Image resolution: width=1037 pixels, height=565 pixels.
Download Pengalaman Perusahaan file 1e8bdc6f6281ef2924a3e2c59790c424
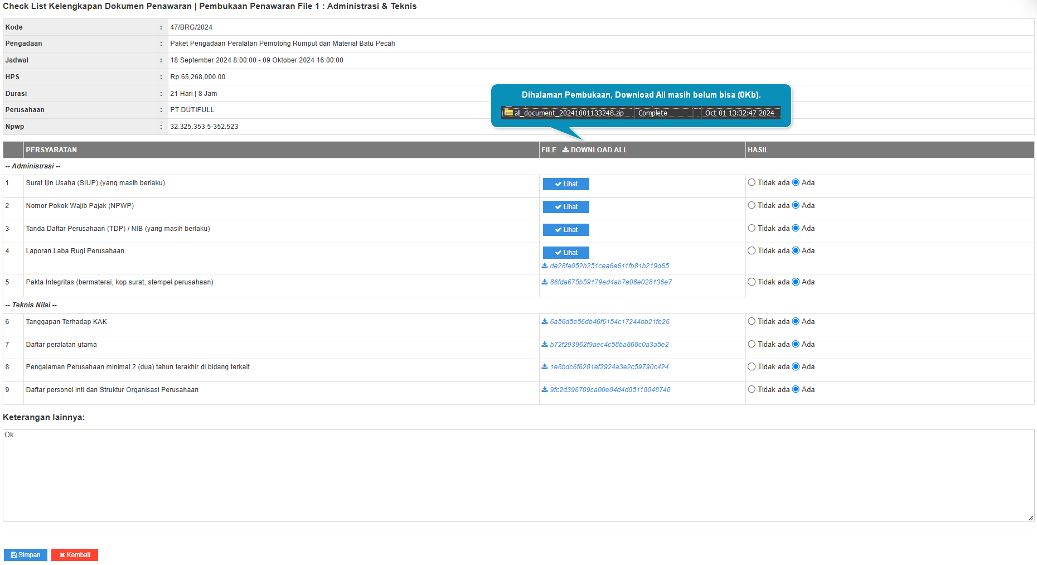605,367
